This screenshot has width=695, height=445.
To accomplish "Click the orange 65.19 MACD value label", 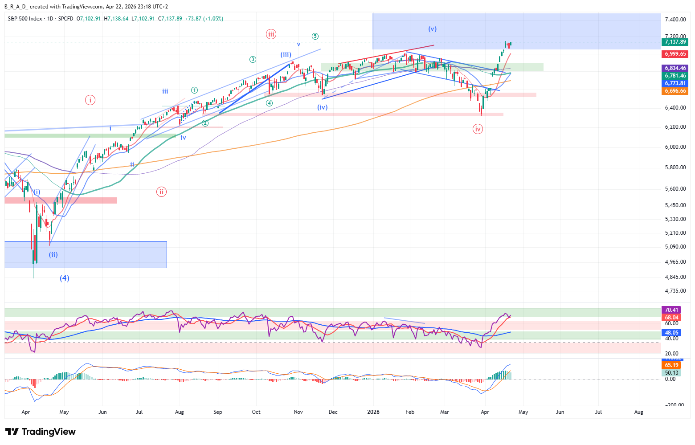I will [x=671, y=365].
